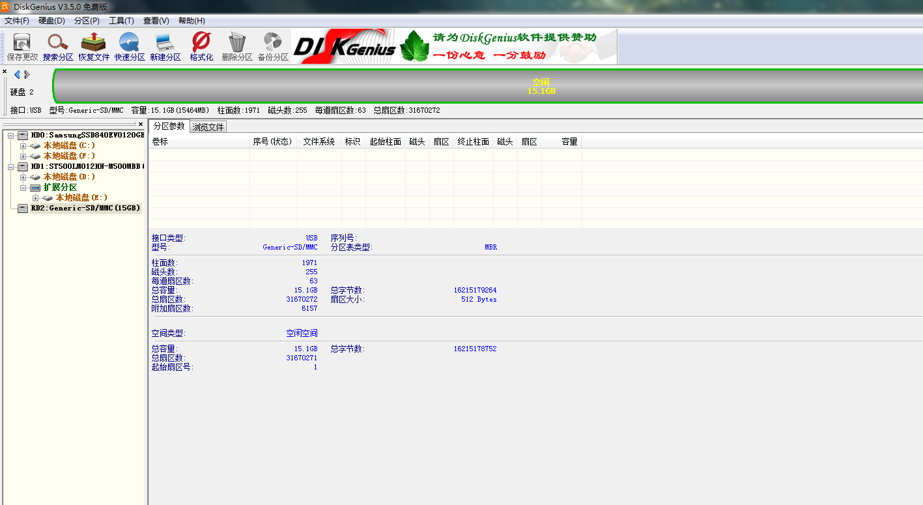
Task: Open the 恢复文件 (Recover Files) tool
Action: coord(94,46)
